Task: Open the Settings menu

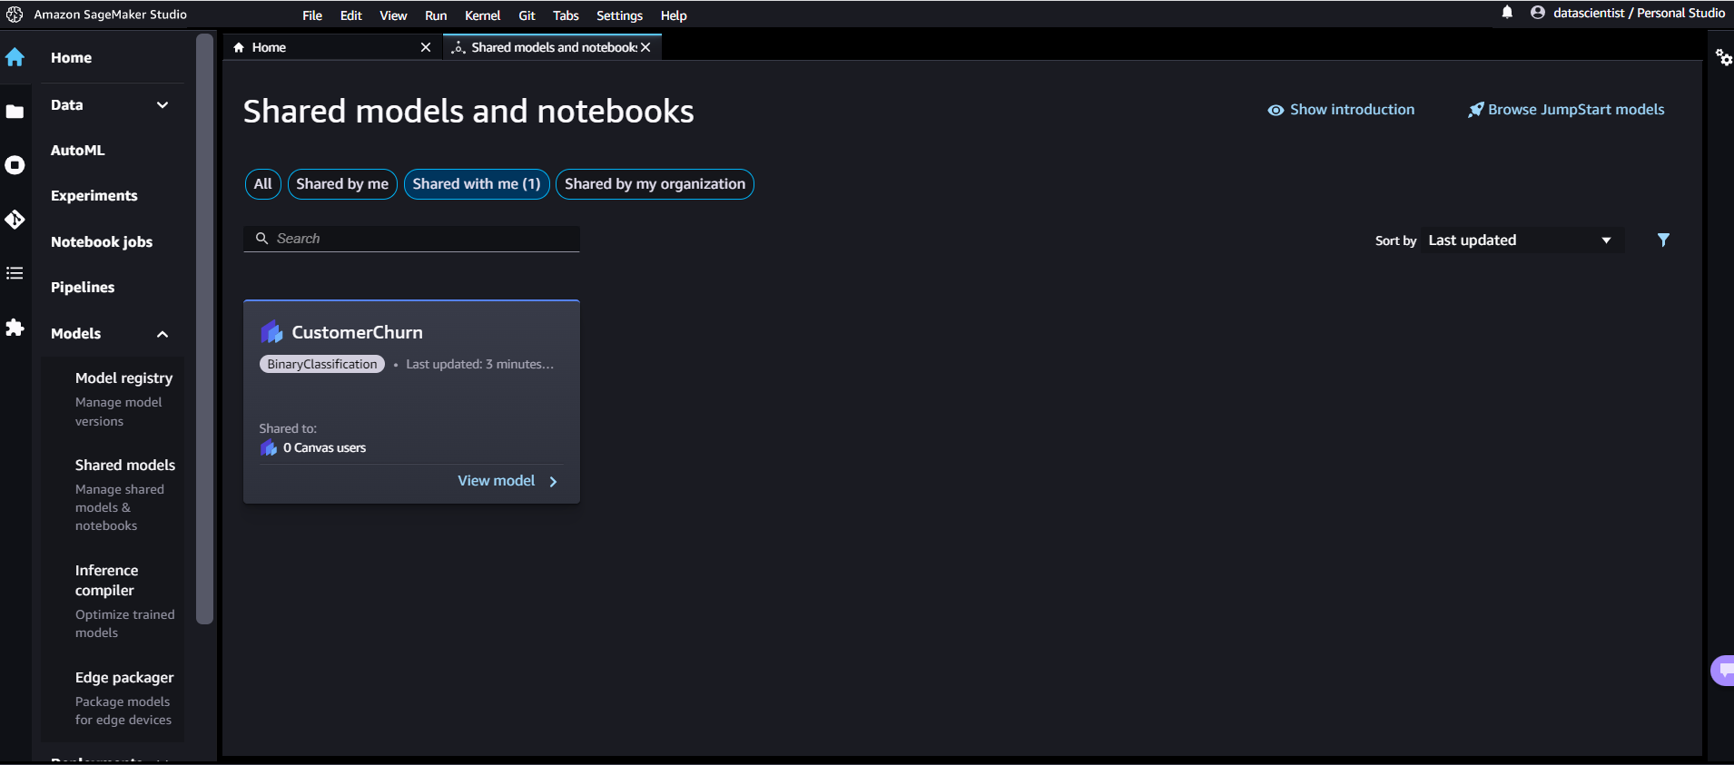Action: 619,15
